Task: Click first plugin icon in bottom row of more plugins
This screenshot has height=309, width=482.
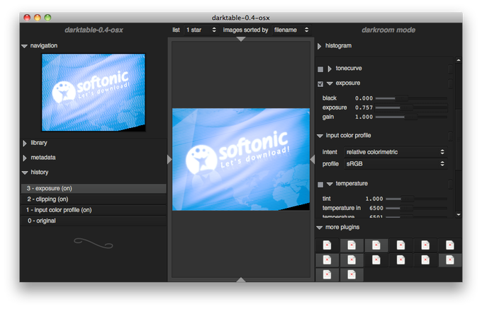Action: [x=327, y=274]
